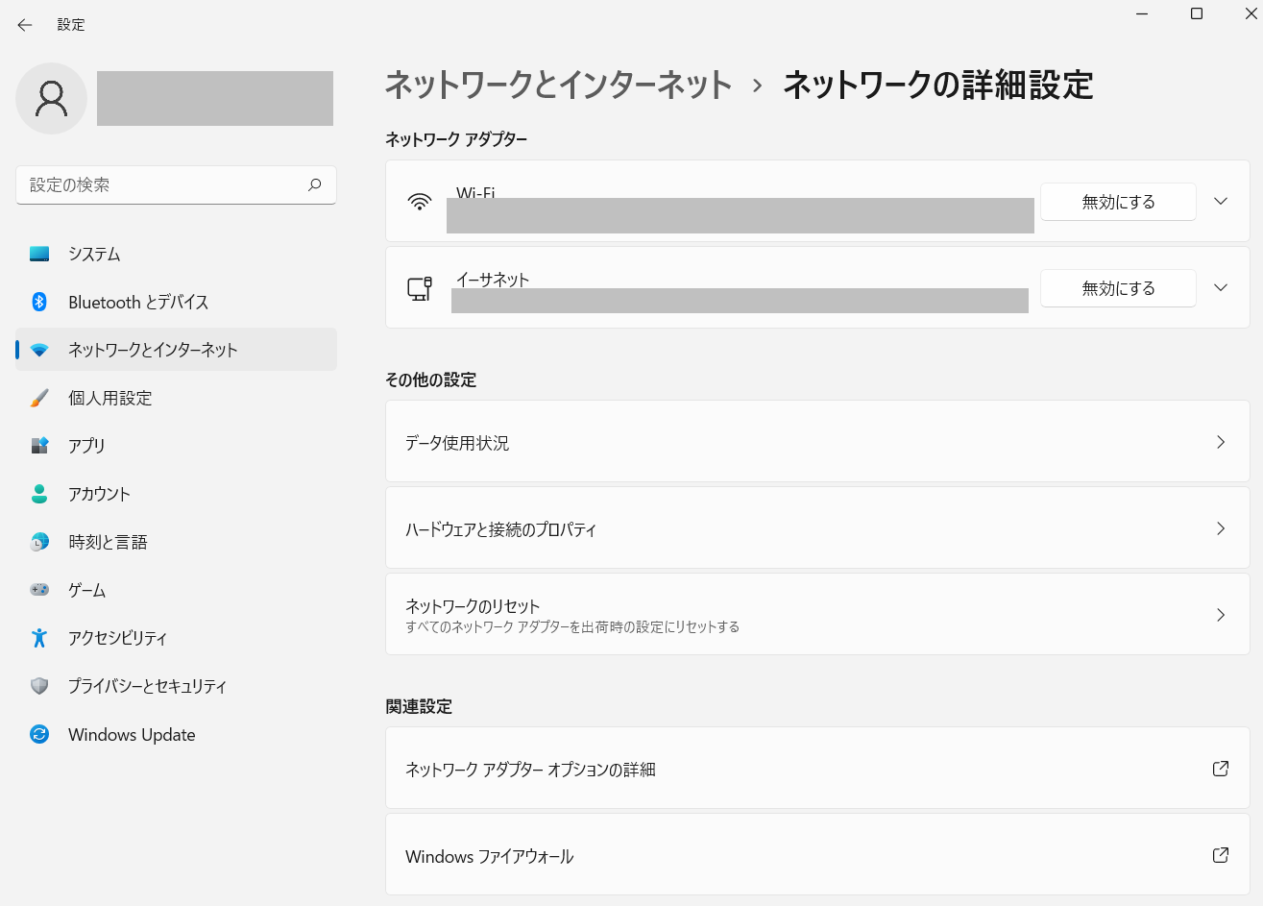Click in the 設定の検索 search field
Image resolution: width=1263 pixels, height=906 pixels.
176,184
